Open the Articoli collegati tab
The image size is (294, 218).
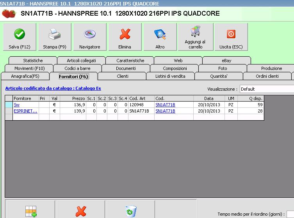[x=81, y=61]
